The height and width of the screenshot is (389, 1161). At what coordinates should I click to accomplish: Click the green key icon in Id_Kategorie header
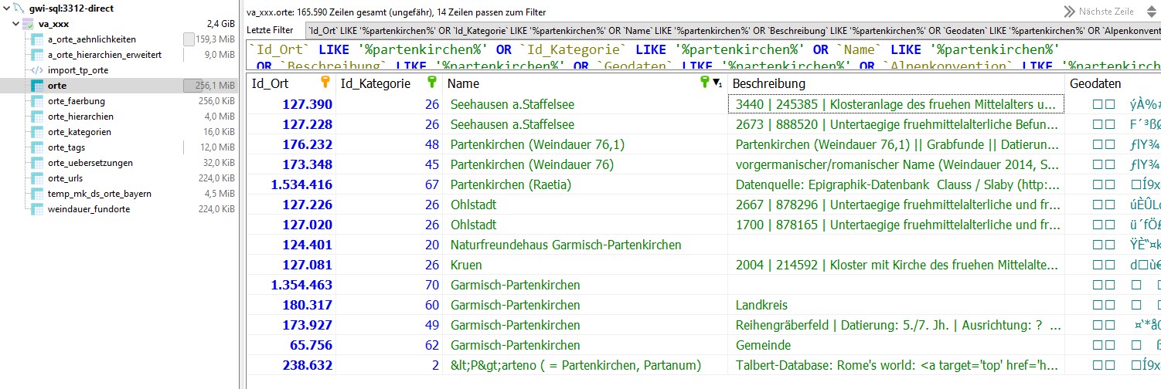point(431,83)
